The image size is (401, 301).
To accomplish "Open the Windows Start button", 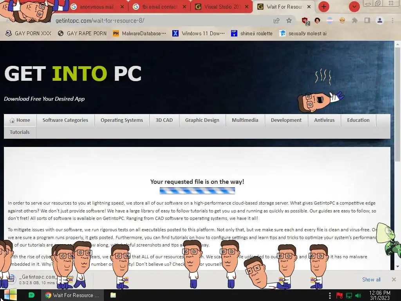I will 11,295.
